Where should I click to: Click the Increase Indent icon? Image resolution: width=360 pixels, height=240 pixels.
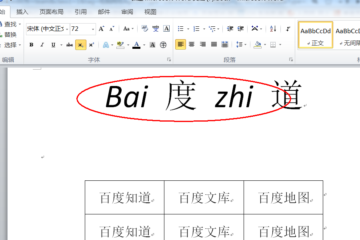pyautogui.click(x=241, y=29)
